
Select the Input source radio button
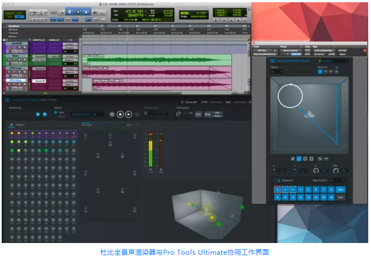click(55, 112)
